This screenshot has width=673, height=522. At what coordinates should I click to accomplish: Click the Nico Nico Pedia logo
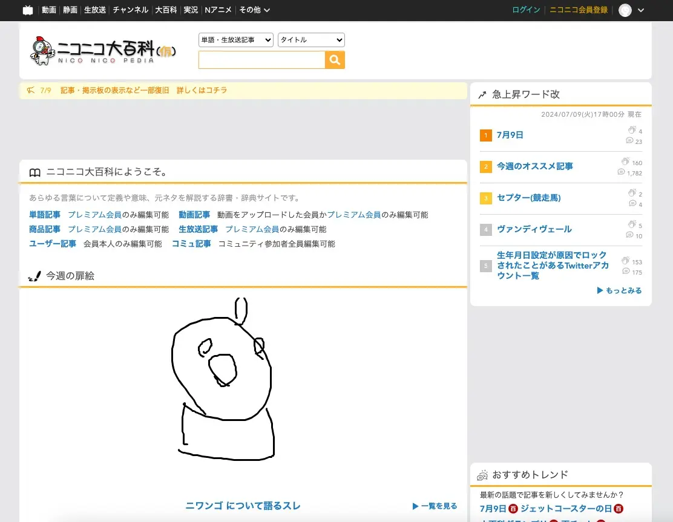point(103,51)
